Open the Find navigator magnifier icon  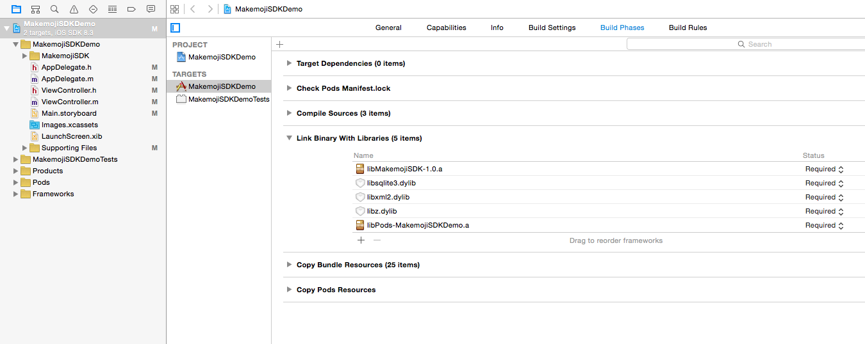(54, 10)
